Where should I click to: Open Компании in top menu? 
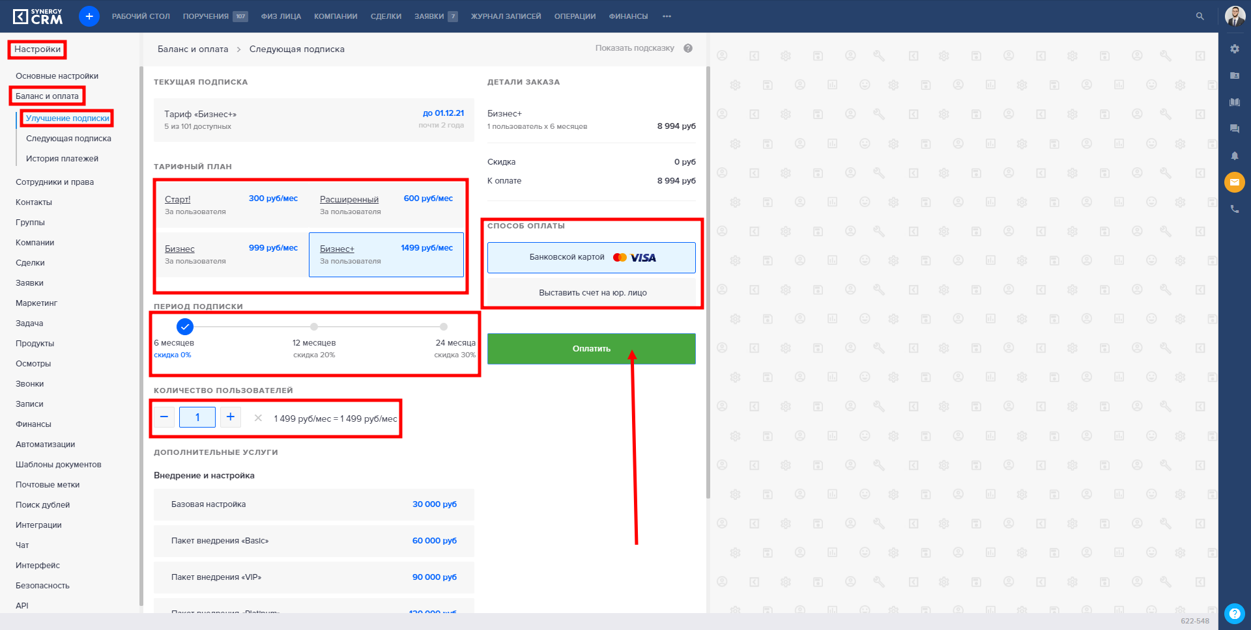(x=336, y=16)
